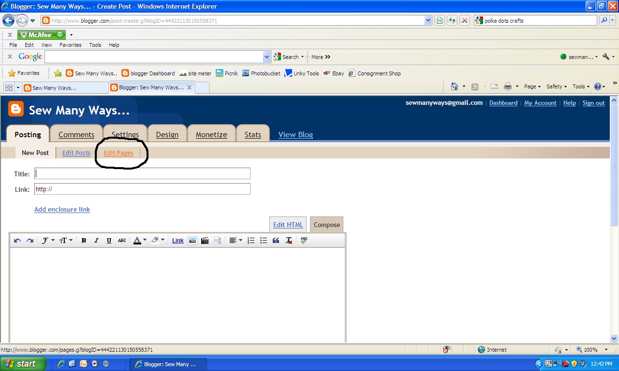
Task: Switch to the Settings tab
Action: (x=125, y=135)
